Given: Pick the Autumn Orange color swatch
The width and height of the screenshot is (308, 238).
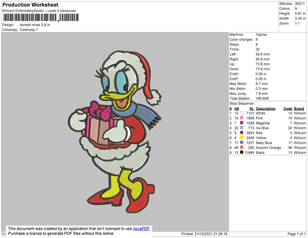Looking at the screenshot, I should (x=242, y=147).
